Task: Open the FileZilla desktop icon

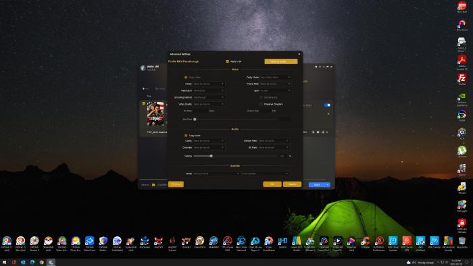Action: 462,78
